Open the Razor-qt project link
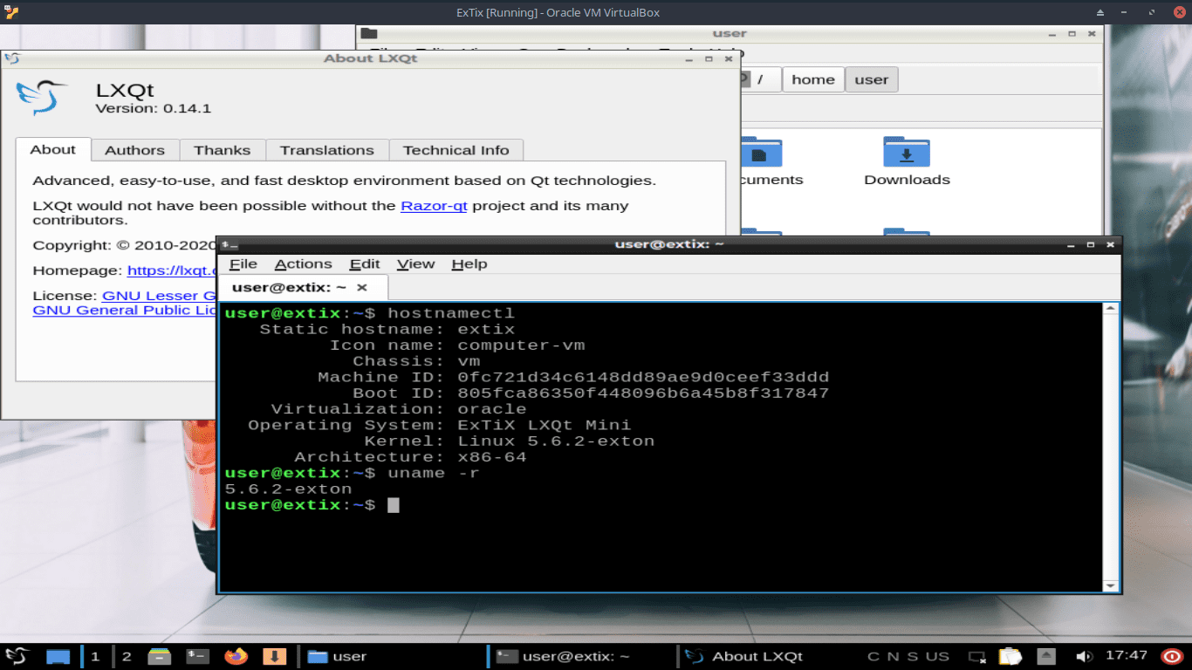1192x670 pixels. 434,206
